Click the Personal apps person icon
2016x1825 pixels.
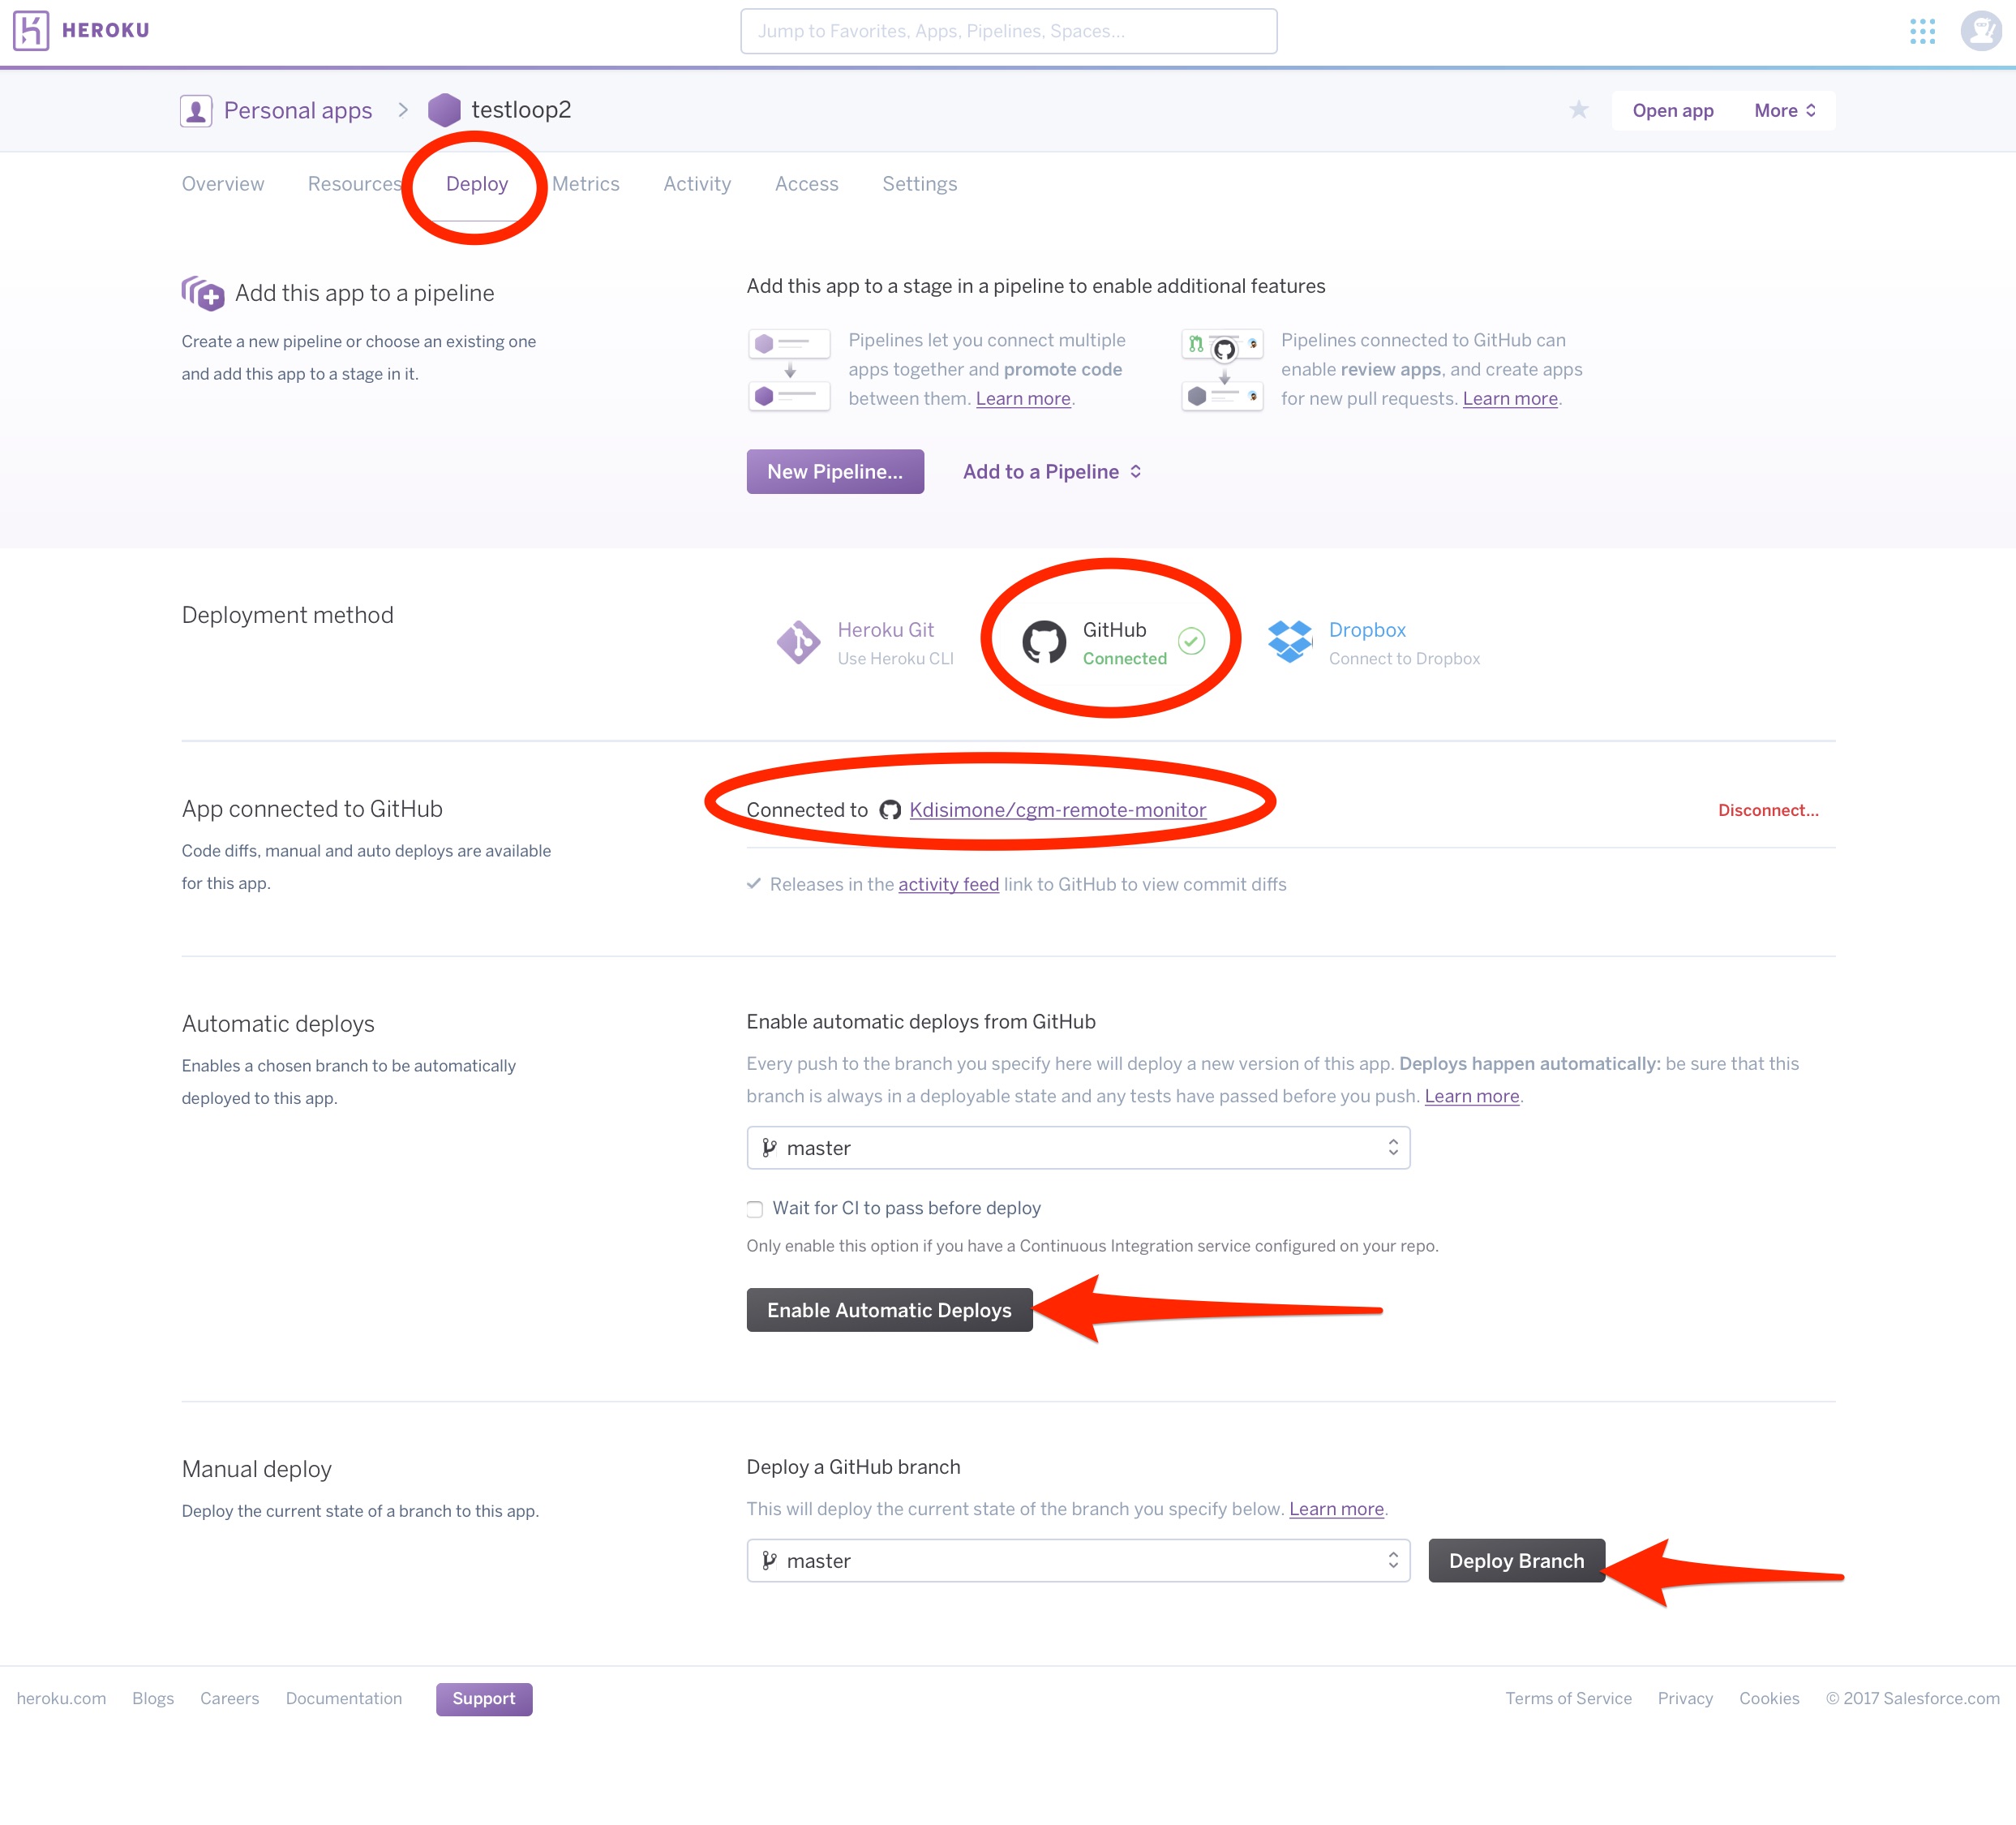pos(196,110)
